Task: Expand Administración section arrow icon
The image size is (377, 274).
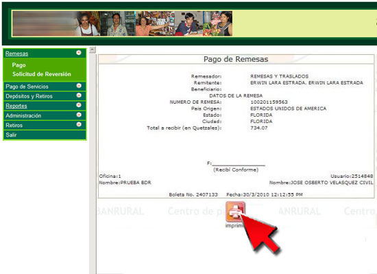Action: (x=79, y=115)
